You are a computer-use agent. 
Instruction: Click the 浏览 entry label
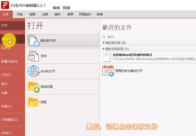point(43,102)
